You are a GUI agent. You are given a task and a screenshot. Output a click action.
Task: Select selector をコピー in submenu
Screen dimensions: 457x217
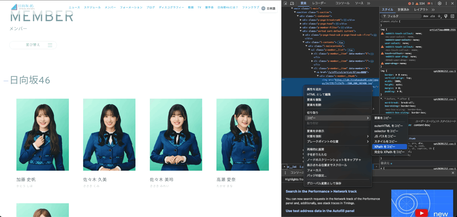pyautogui.click(x=389, y=131)
